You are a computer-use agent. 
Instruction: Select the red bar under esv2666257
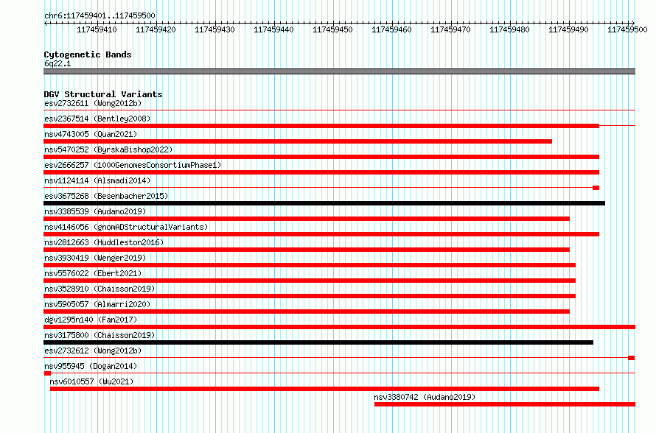321,172
